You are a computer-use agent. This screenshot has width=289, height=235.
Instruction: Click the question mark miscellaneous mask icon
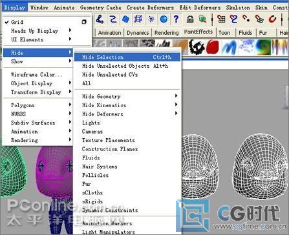176,19
